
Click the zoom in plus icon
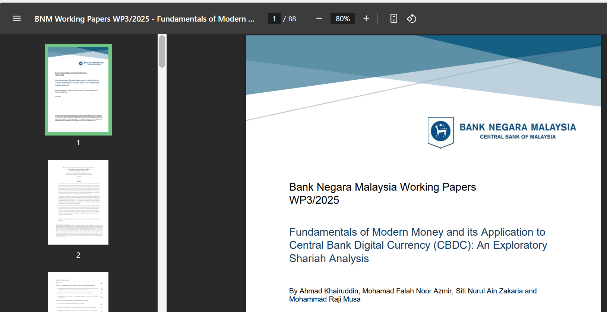[x=366, y=19]
